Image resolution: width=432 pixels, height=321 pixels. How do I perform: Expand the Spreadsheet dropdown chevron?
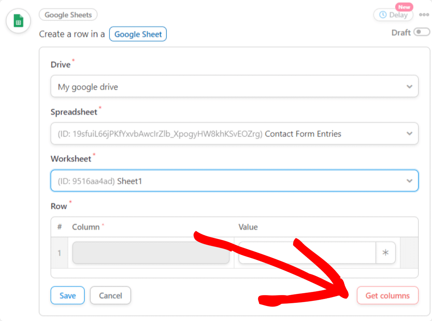tap(410, 133)
